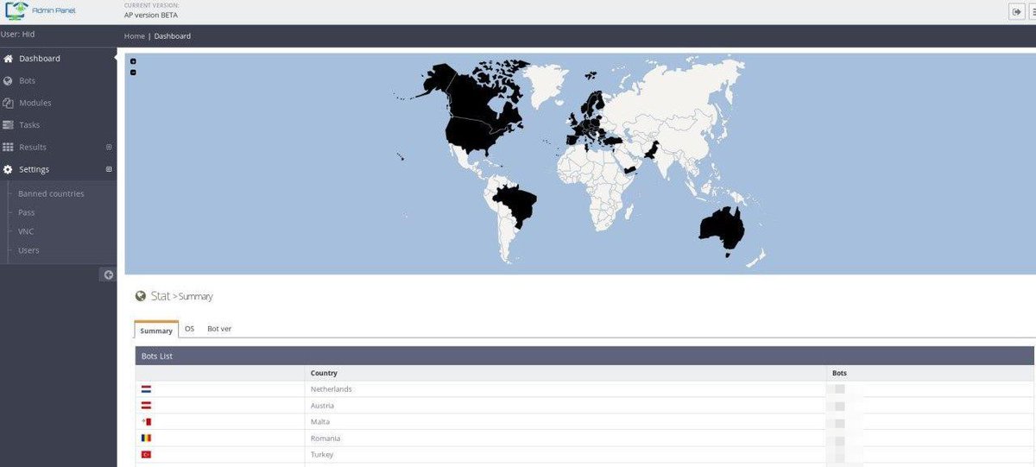Switch to the OS tab

pyautogui.click(x=189, y=329)
